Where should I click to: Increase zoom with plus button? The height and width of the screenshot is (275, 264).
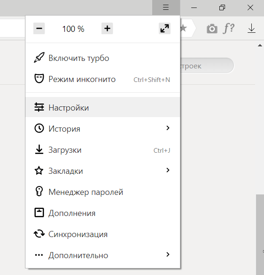click(107, 29)
